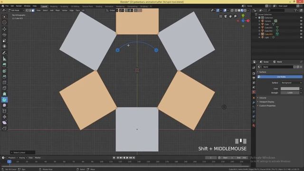The image size is (304, 171).
Task: Click the green Y axis gizmo handle
Action: click(x=243, y=16)
